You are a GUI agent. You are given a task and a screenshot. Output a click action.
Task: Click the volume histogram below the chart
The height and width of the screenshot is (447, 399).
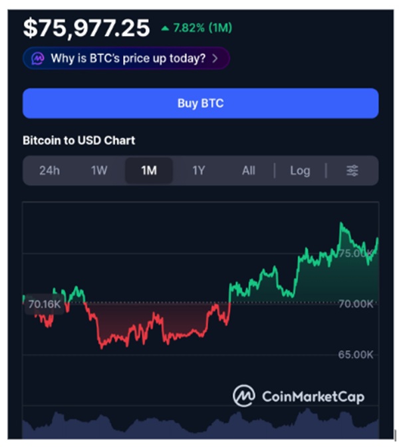point(199,427)
